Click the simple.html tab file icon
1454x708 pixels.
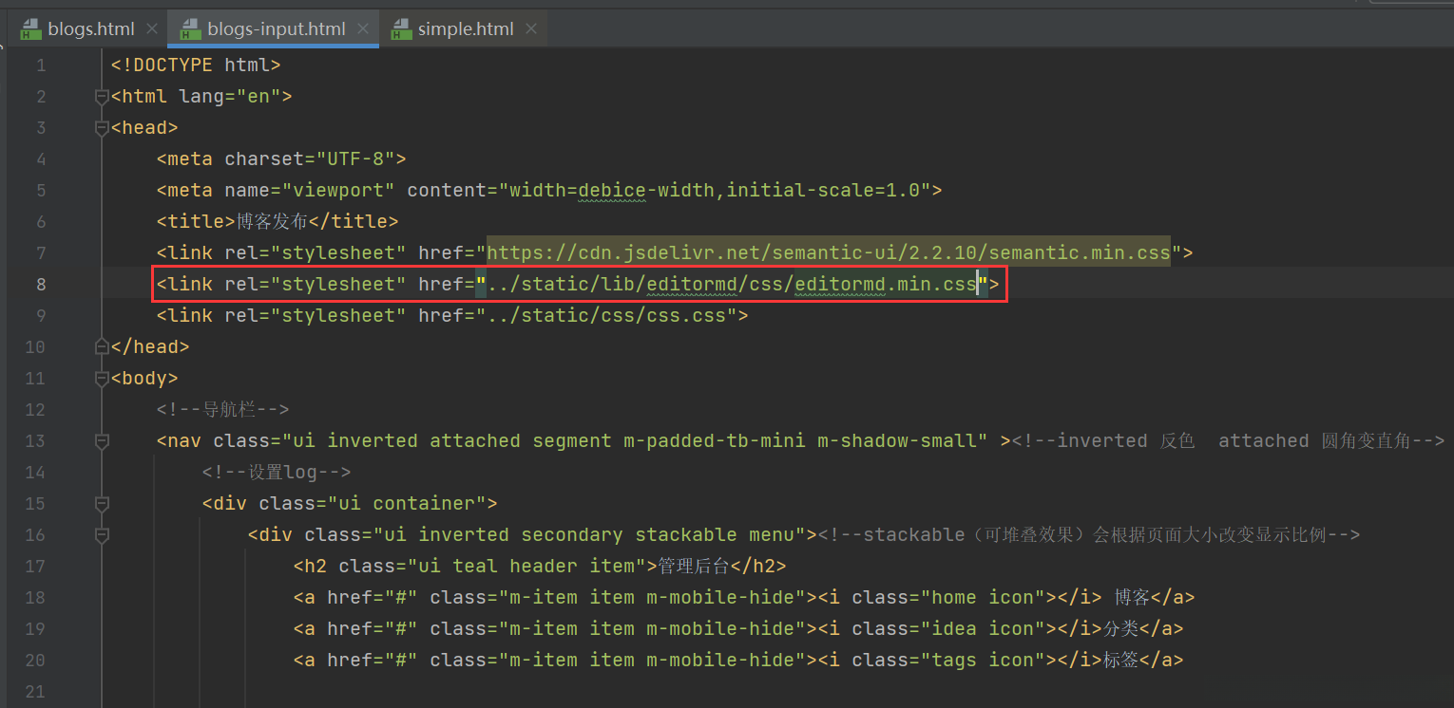(x=401, y=28)
